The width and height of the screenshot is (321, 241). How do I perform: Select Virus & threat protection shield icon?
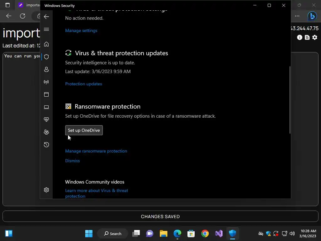point(46,57)
